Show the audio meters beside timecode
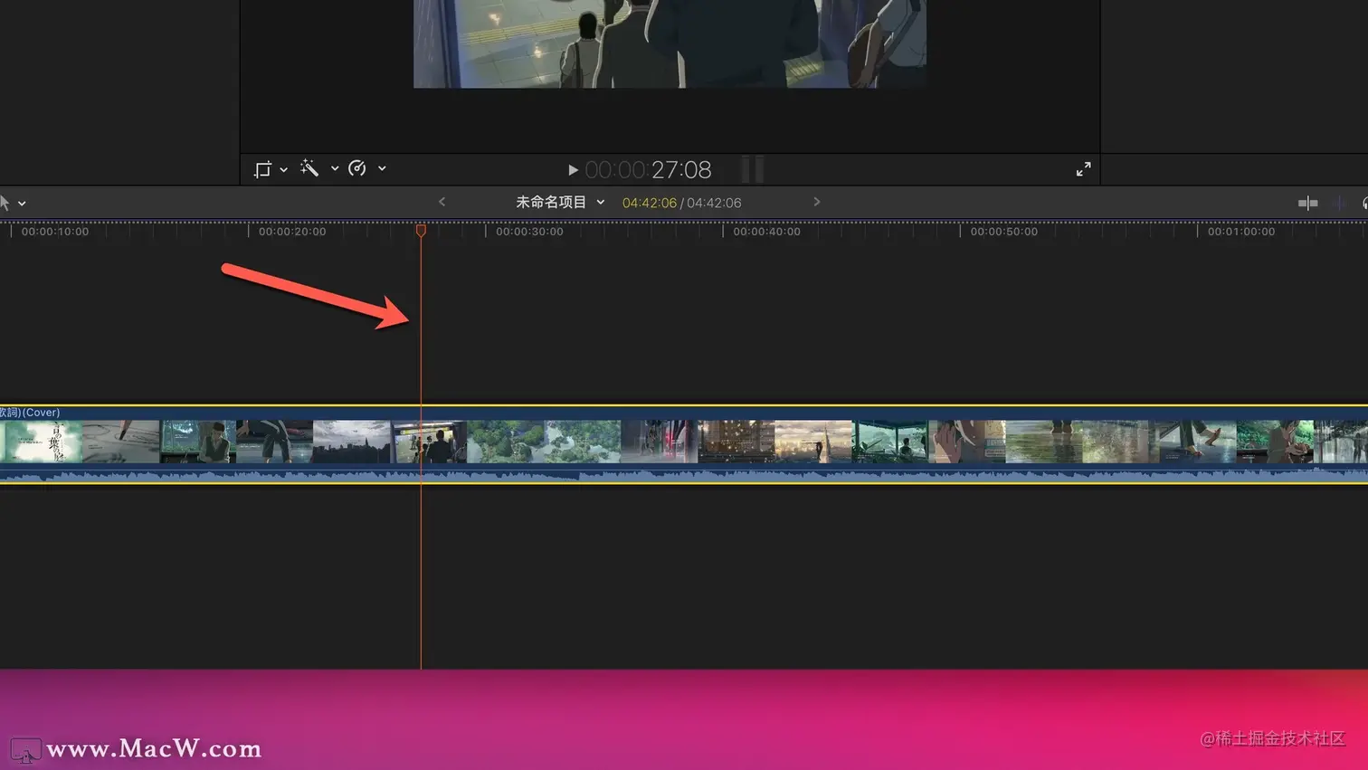Viewport: 1368px width, 770px height. pyautogui.click(x=753, y=169)
